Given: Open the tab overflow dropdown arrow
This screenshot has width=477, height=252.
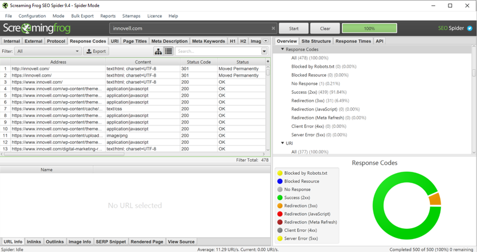Looking at the screenshot, I should click(x=265, y=40).
